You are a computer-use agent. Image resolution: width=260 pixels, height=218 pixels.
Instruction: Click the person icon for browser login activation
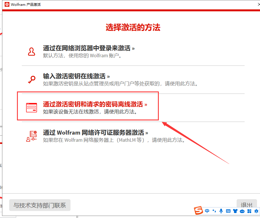(x=32, y=51)
